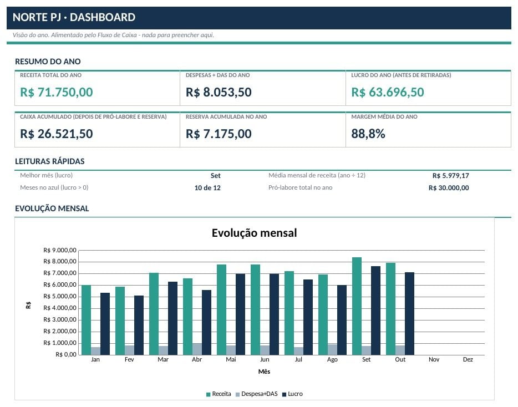Viewport: 518px width, 407px height.
Task: Select 'Média mensal de receita' label
Action: tap(317, 175)
